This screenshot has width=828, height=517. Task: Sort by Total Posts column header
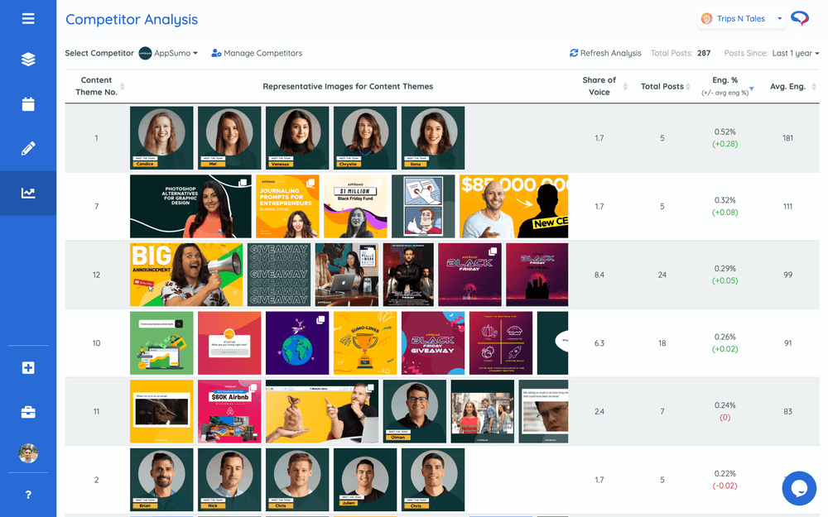(662, 86)
